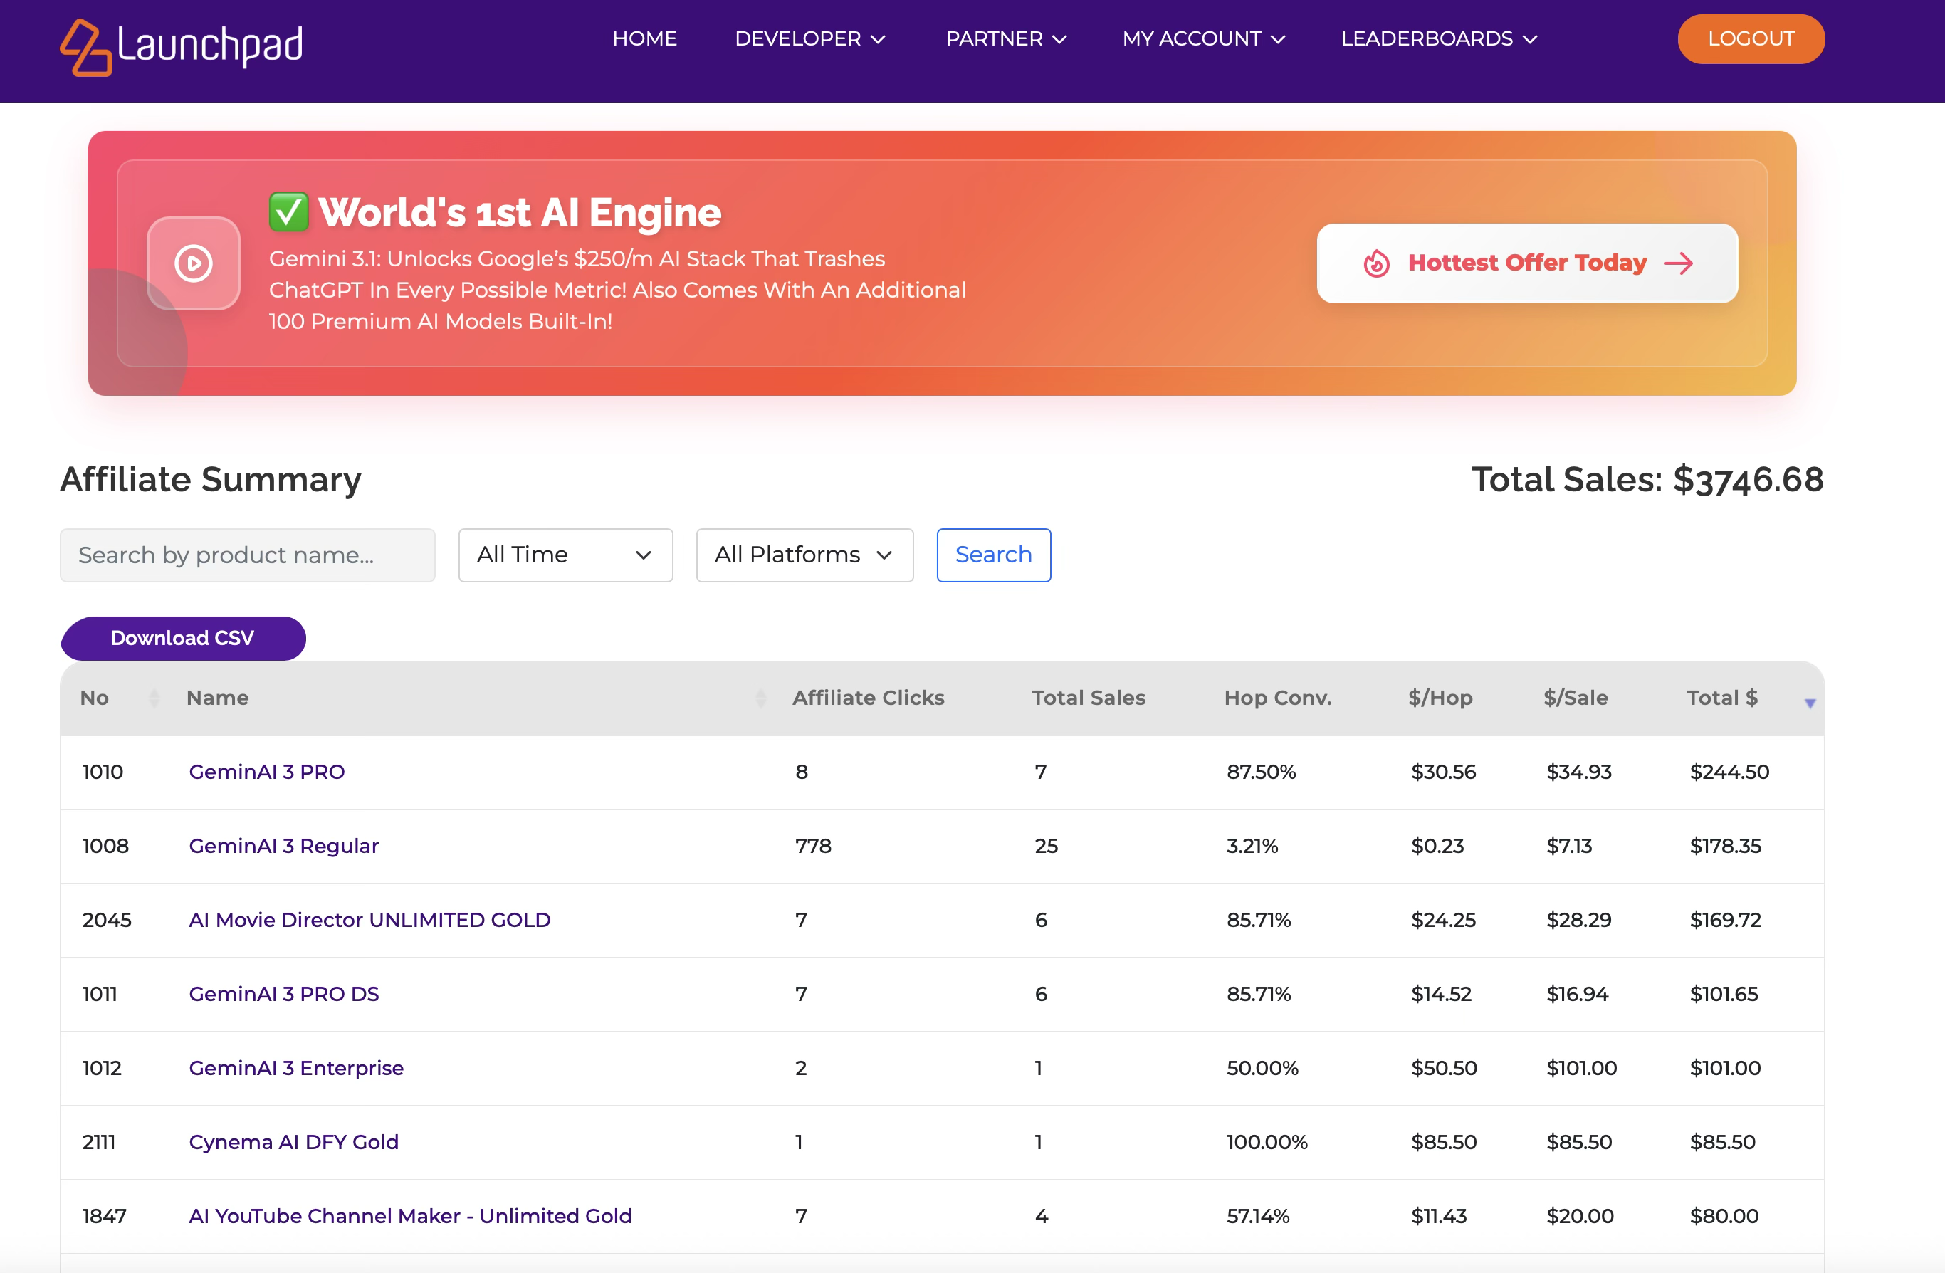Open Cynema AI DFY Gold link
Viewport: 1945px width, 1273px height.
(293, 1142)
